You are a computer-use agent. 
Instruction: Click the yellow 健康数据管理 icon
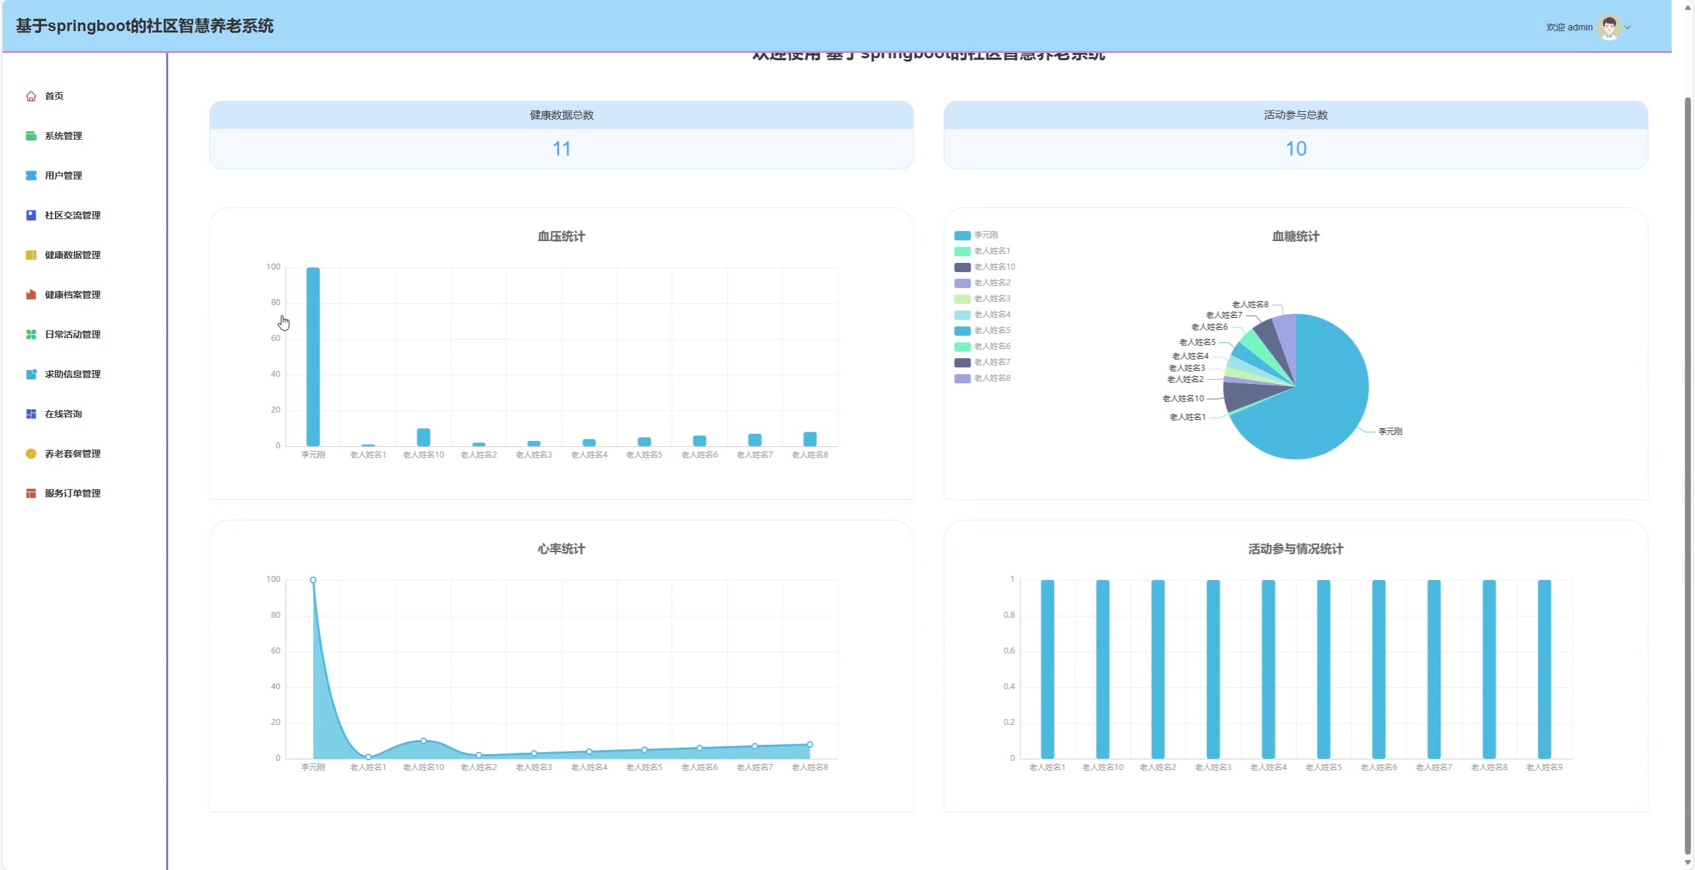click(30, 255)
